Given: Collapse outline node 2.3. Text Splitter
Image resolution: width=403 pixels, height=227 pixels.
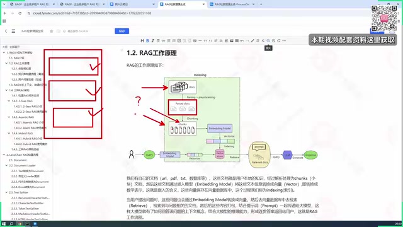Looking at the screenshot, I should (x=6, y=192).
